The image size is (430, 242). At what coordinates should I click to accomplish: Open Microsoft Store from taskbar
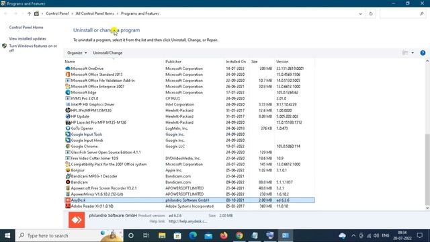(x=177, y=235)
